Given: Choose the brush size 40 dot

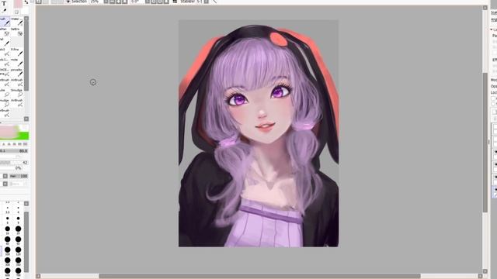Looking at the screenshot, I should pos(7,239).
